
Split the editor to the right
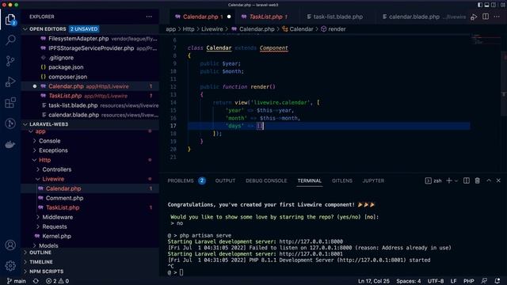coord(486,17)
